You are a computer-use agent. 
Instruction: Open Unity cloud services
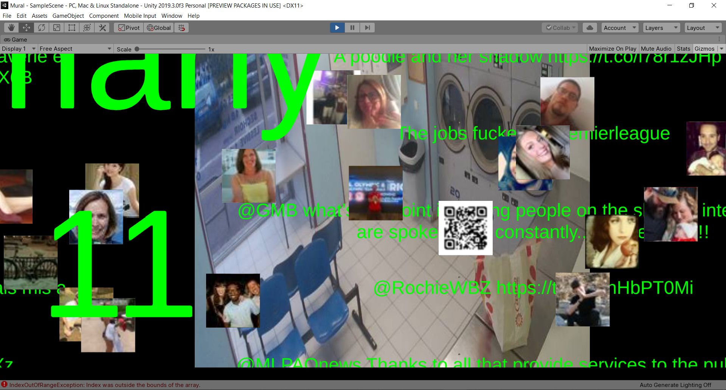pos(589,28)
